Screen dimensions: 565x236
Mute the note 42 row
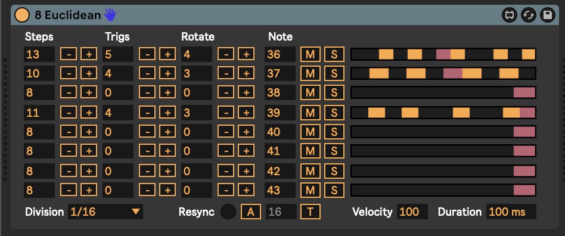pyautogui.click(x=311, y=170)
